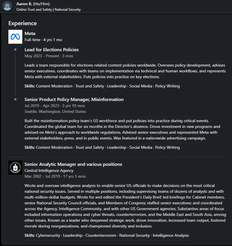Click the Senior Product Policy Manager, Misinformation title
Screen dimensions: 232x246
(x=74, y=100)
